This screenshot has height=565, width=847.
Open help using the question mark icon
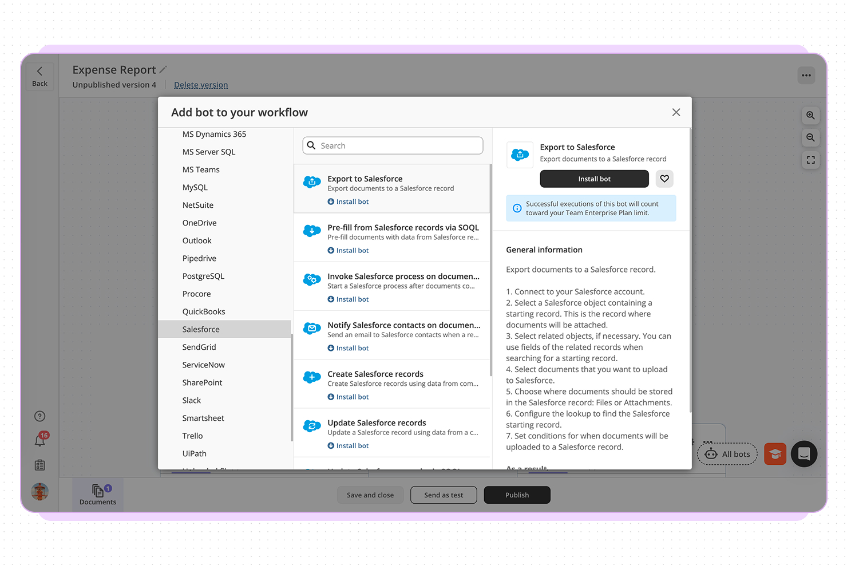[39, 416]
